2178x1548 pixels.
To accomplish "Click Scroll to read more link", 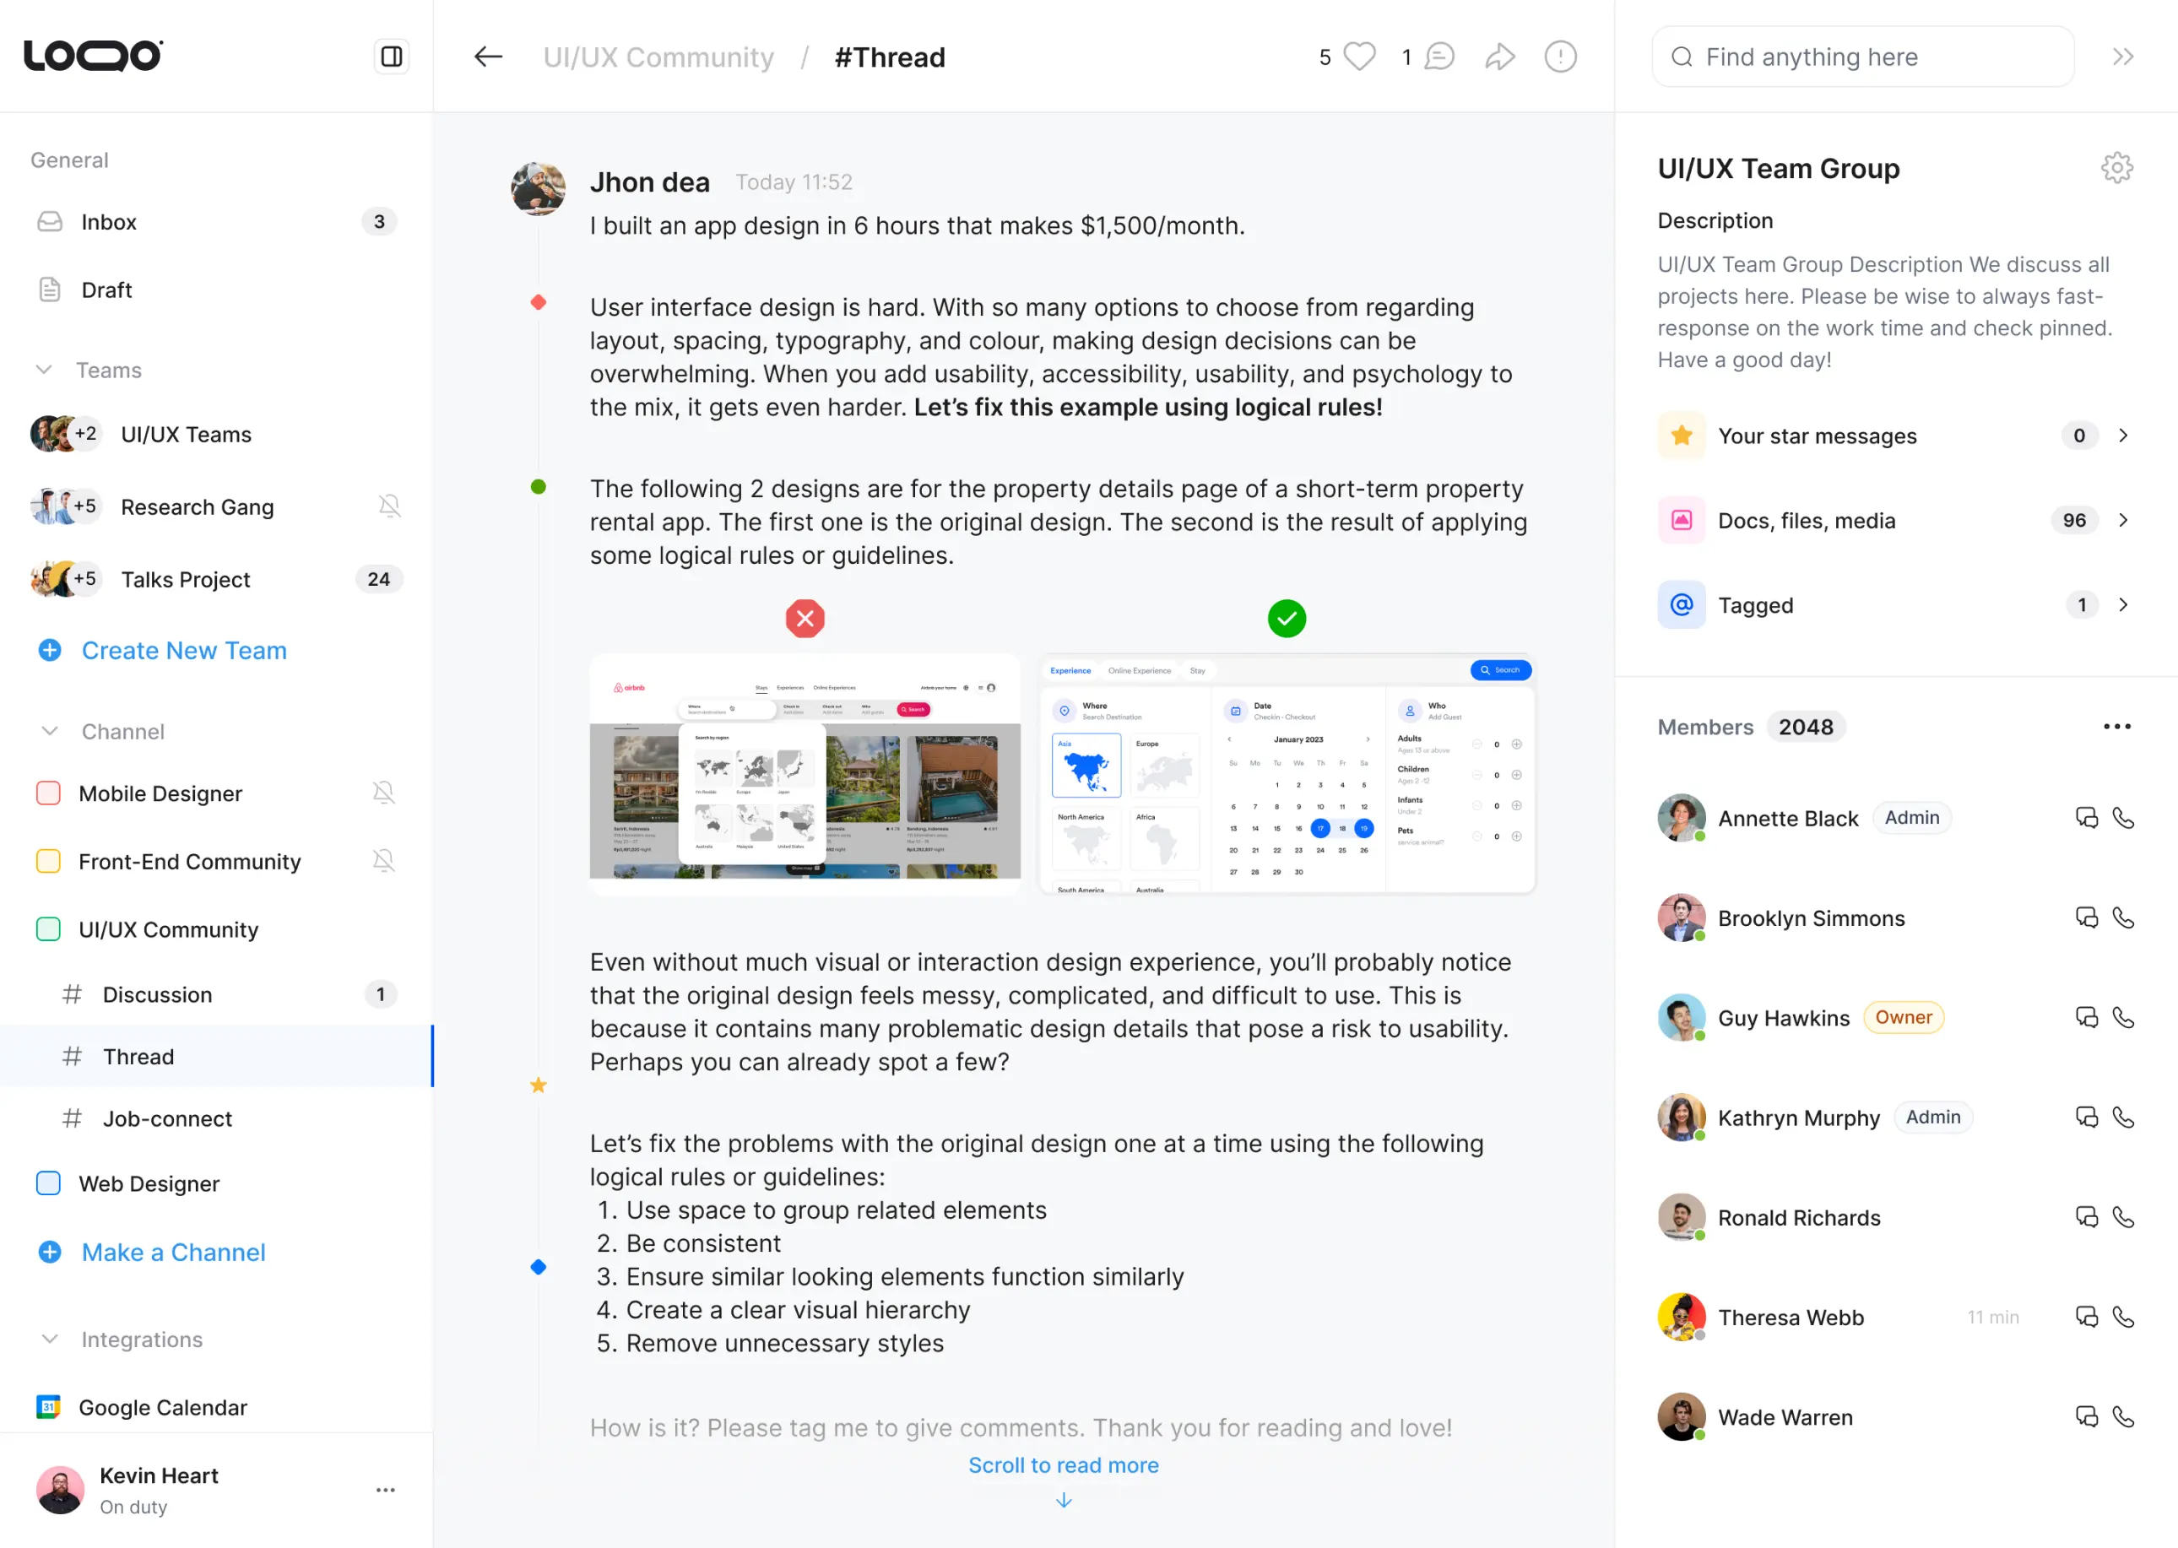I will [1063, 1465].
